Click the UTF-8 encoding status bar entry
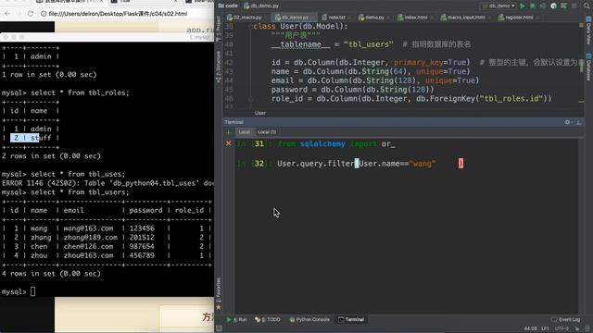593x333 pixels. click(x=561, y=328)
